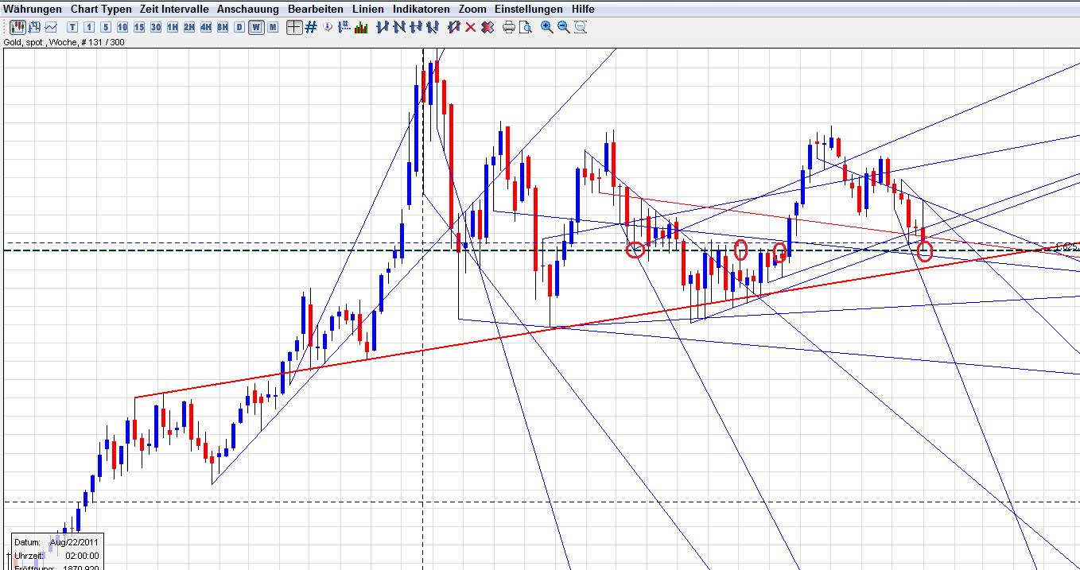Viewport: 1080px width, 570px height.
Task: Open the Indikatoren dropdown menu
Action: click(x=420, y=9)
